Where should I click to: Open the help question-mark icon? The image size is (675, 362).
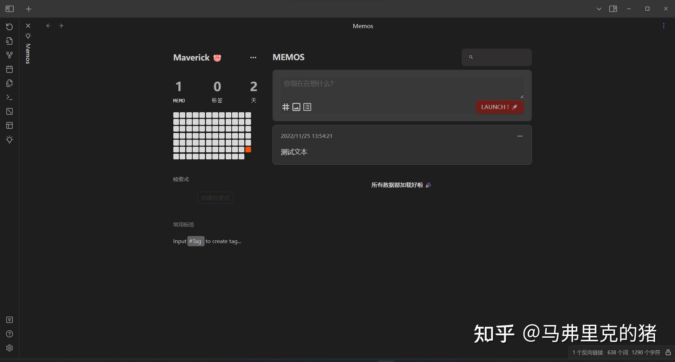coord(9,334)
